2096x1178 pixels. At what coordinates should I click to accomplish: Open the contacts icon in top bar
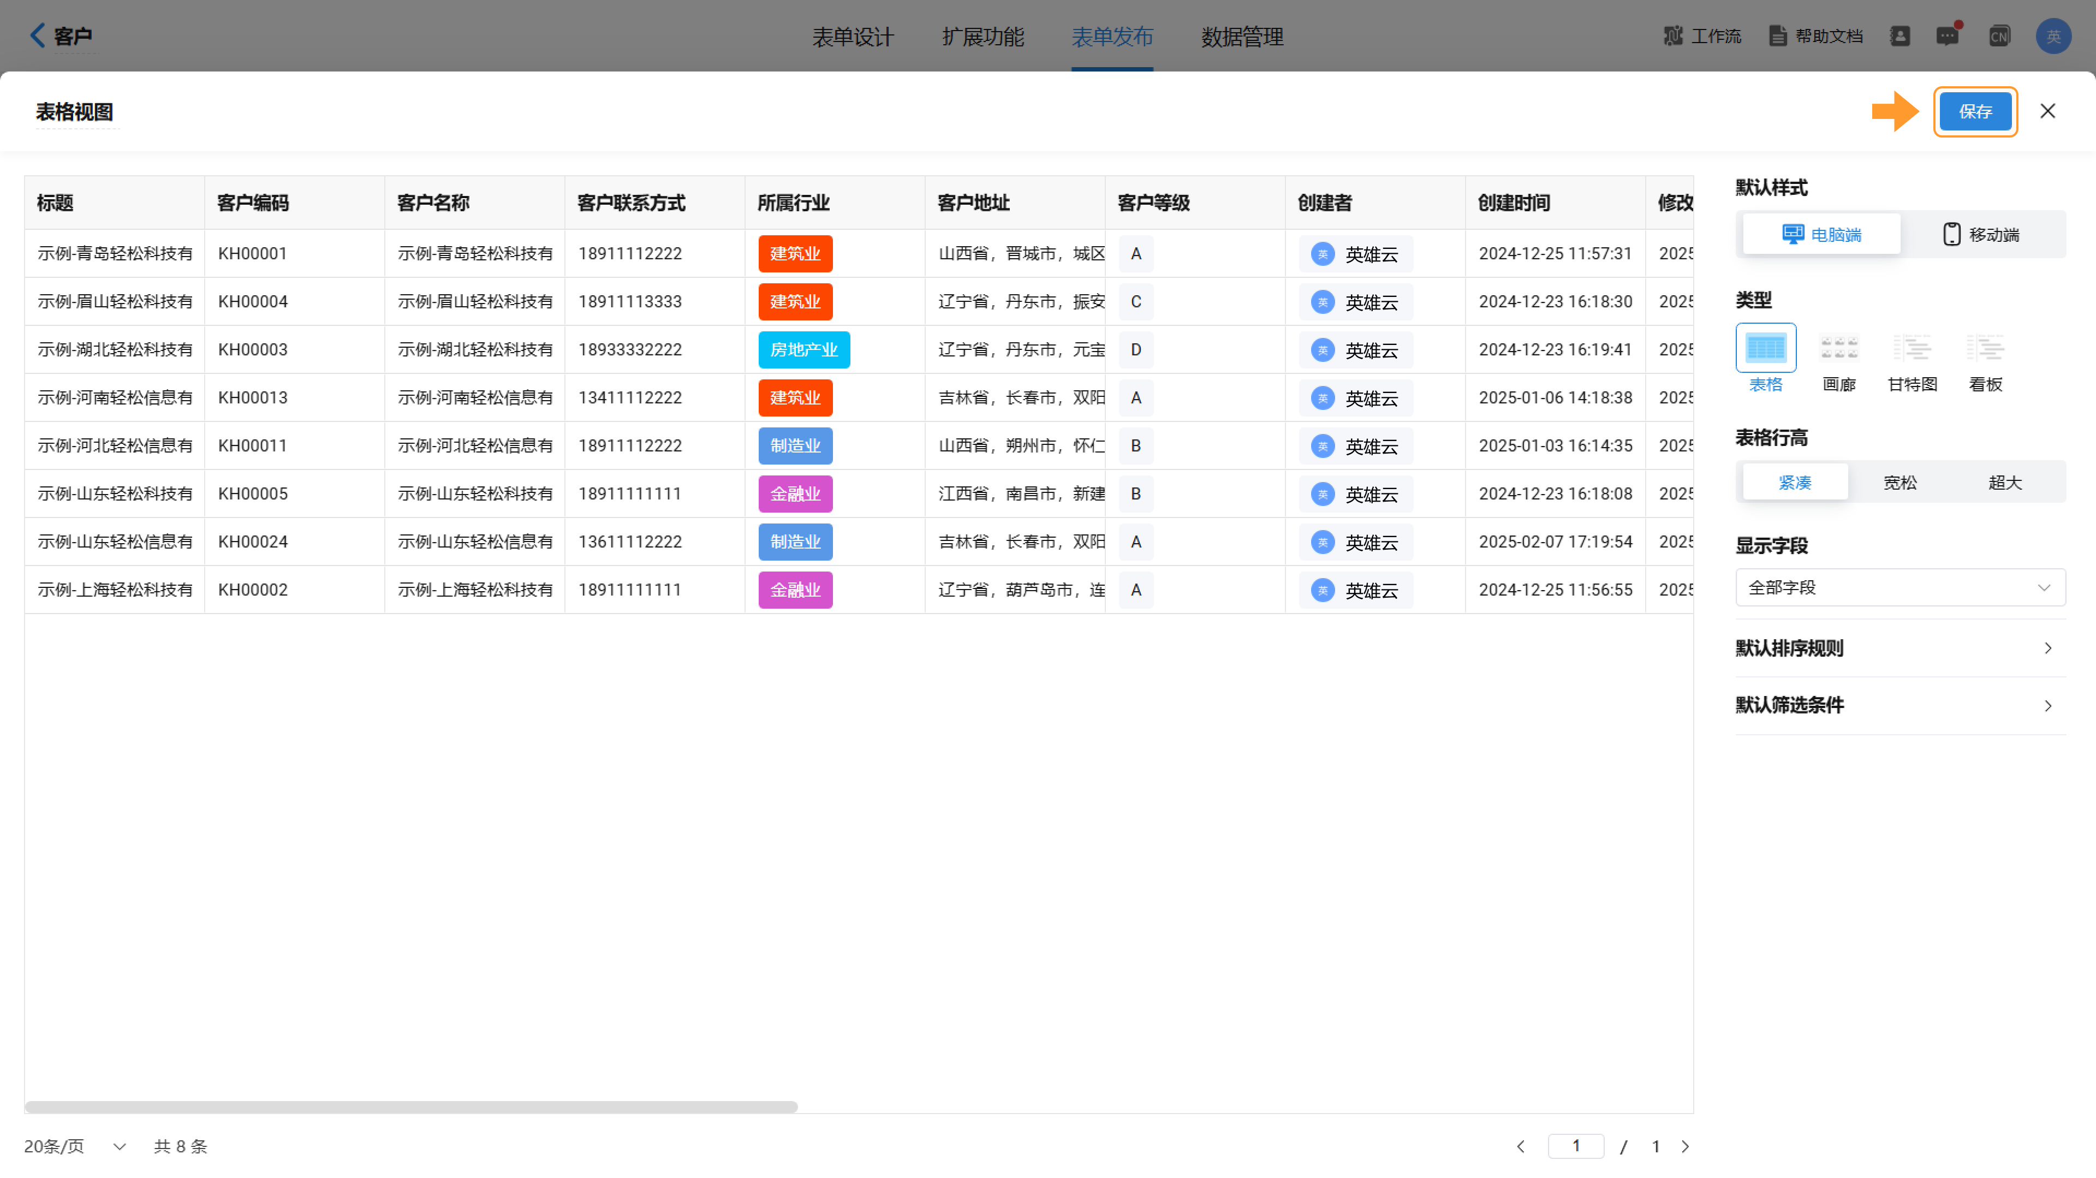[1900, 36]
